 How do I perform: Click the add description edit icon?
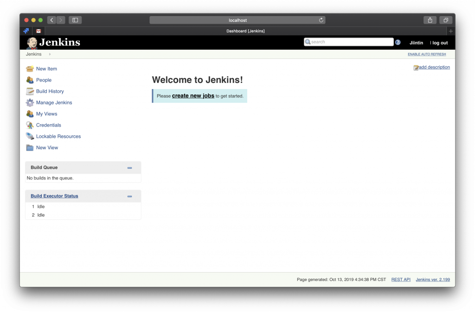pos(416,68)
